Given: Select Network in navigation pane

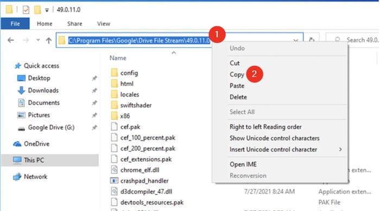Looking at the screenshot, I should click(x=35, y=177).
